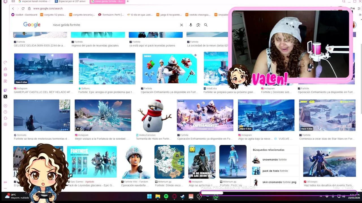362x203 pixels.
Task: Click the weather widget showing 26°C
Action: 17,196
